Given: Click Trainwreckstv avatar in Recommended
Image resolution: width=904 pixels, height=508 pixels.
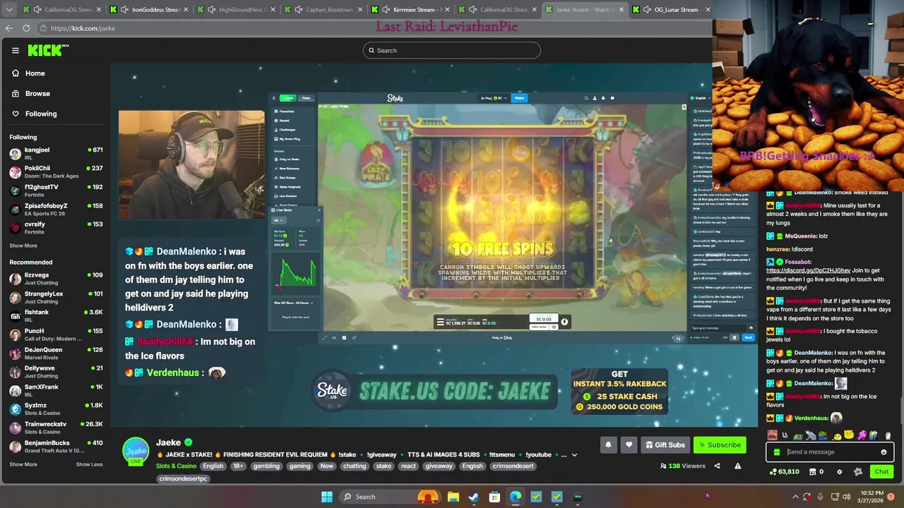Looking at the screenshot, I should coord(15,428).
